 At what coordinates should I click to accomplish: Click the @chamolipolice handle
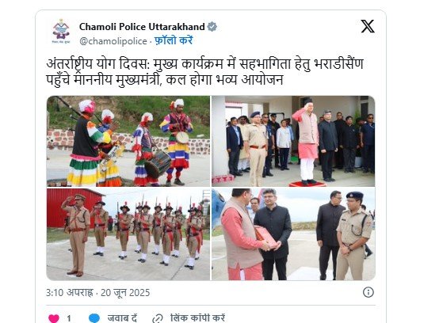coord(113,41)
